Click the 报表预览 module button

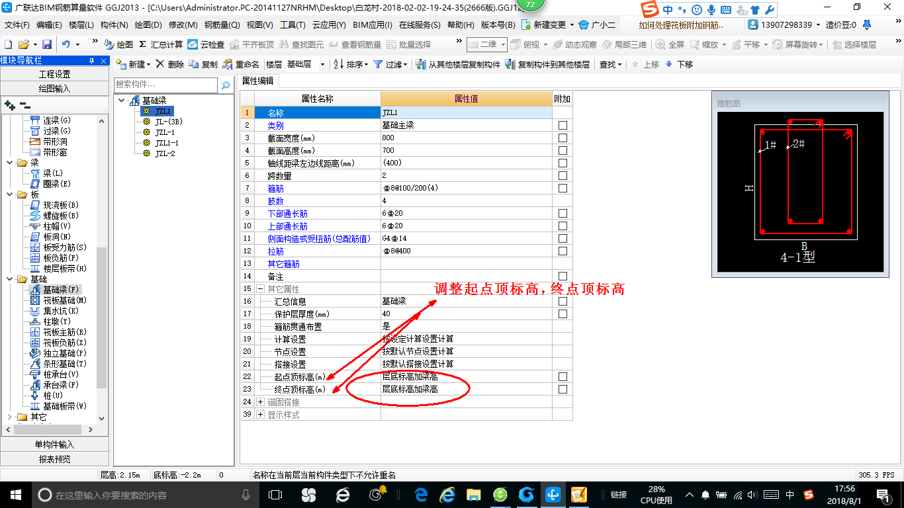pyautogui.click(x=54, y=458)
